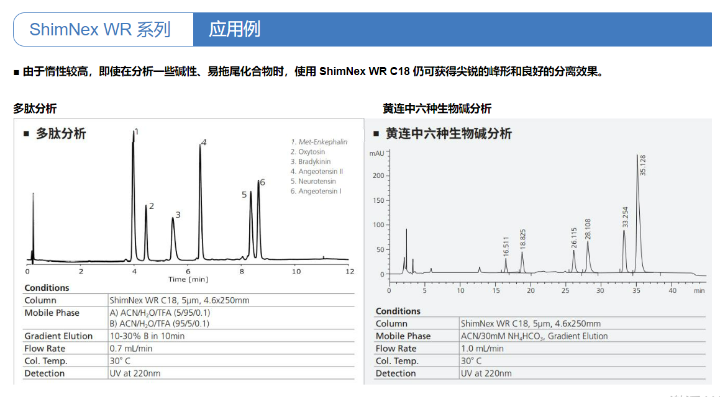
Task: Select the ShimNex WR 系列 tab
Action: pyautogui.click(x=100, y=30)
